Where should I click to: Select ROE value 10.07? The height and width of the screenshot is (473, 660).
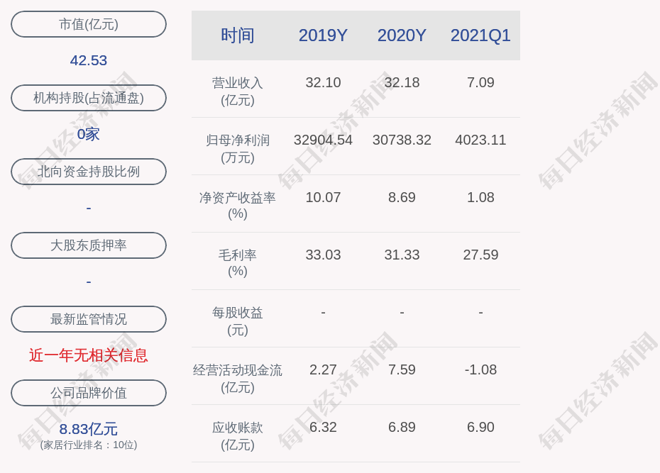tap(324, 197)
